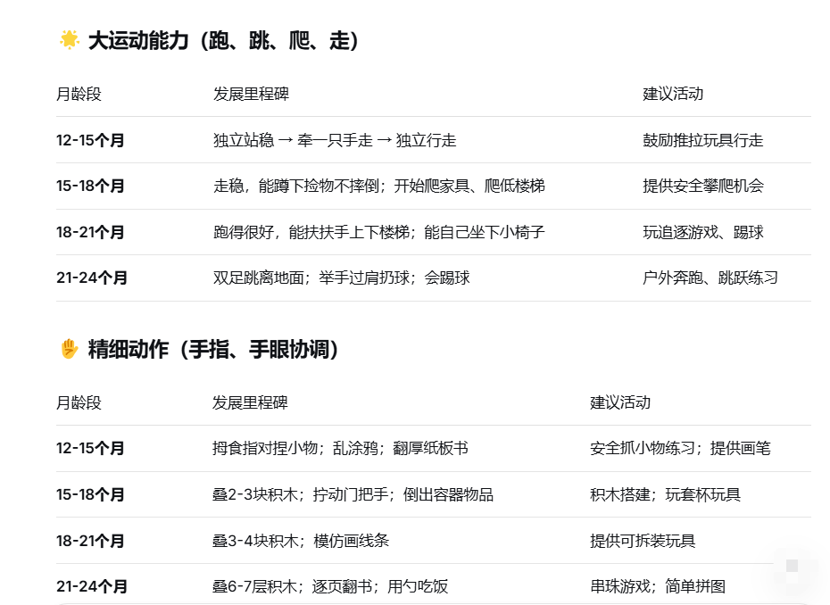
Task: Click the cell 户外奔跑、跳跃练习
Action: pos(710,278)
